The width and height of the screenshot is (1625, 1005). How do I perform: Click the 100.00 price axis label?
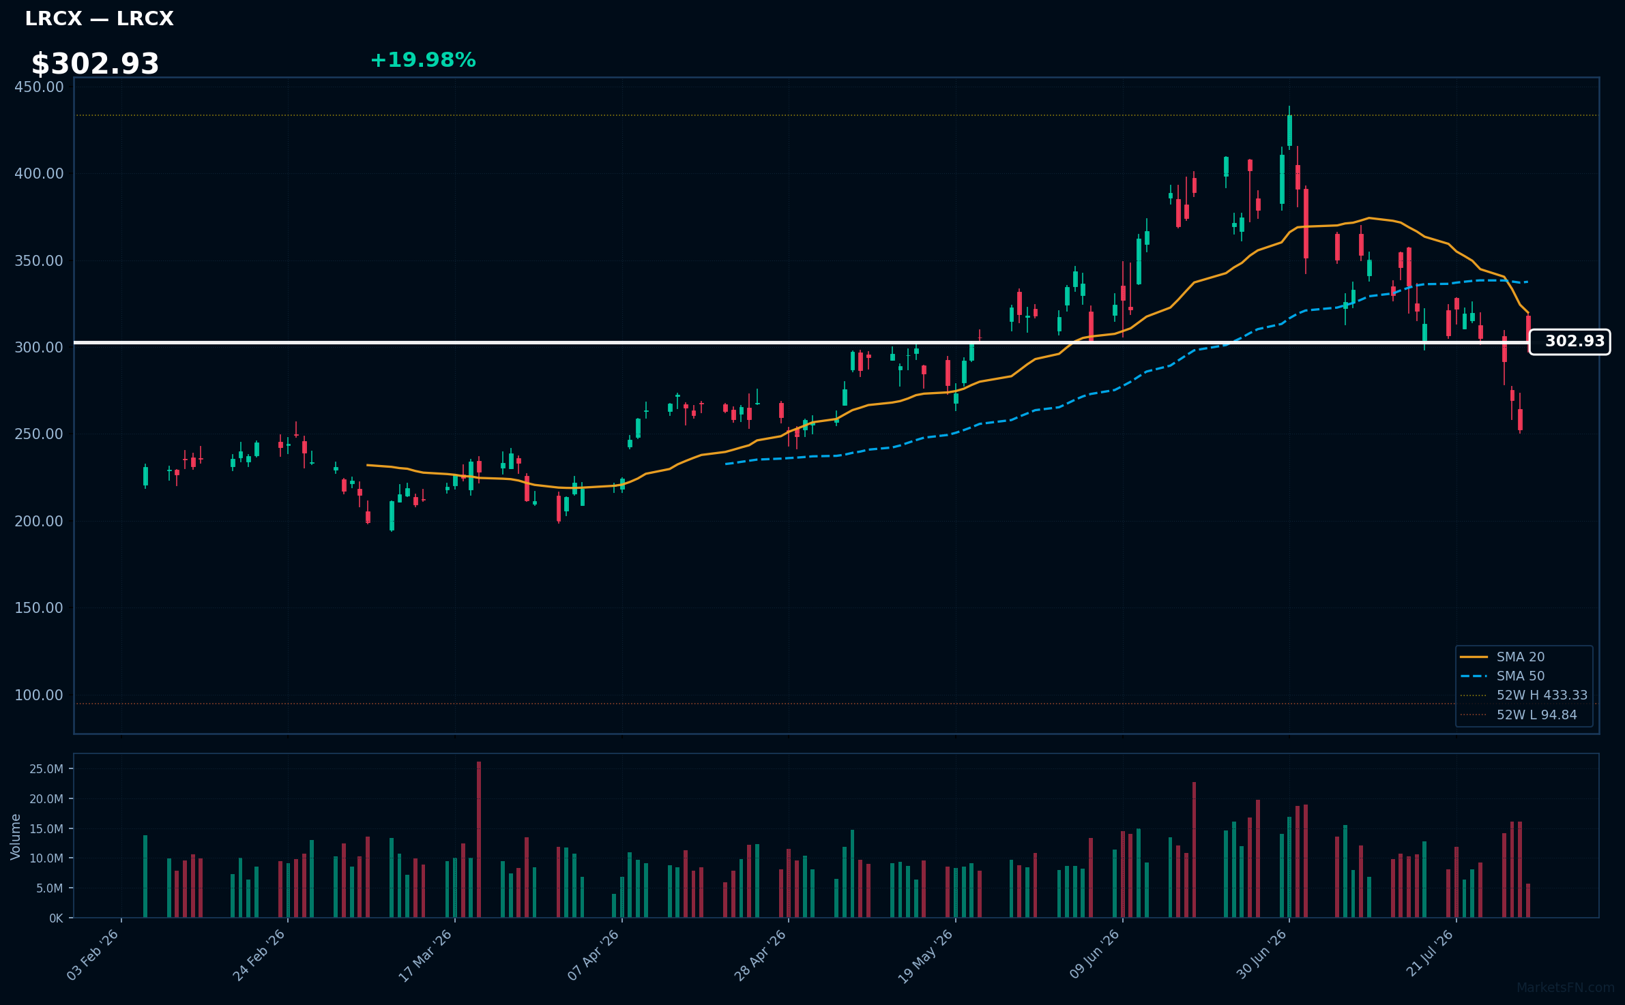pyautogui.click(x=39, y=695)
